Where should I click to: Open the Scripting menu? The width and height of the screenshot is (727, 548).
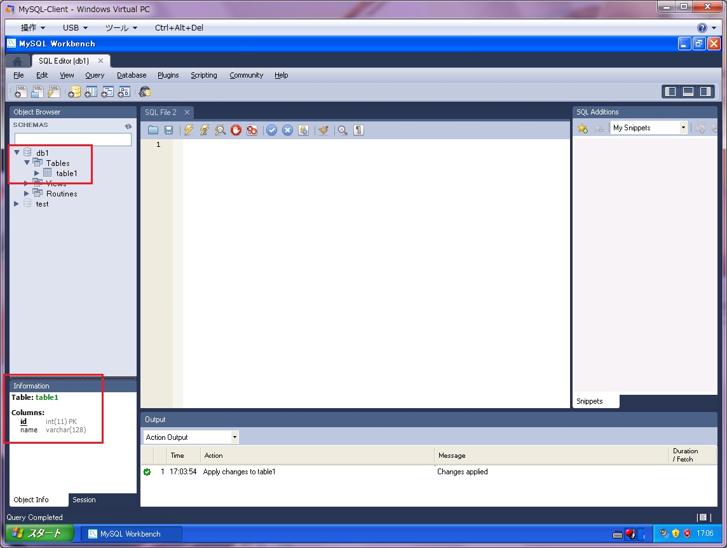click(x=203, y=75)
